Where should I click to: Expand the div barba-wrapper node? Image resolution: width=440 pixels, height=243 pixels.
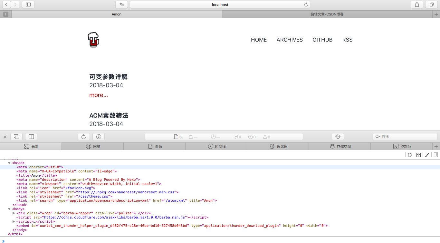tap(14, 213)
